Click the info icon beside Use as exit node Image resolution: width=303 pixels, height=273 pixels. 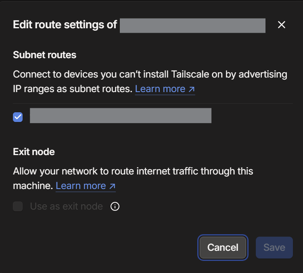tap(115, 206)
